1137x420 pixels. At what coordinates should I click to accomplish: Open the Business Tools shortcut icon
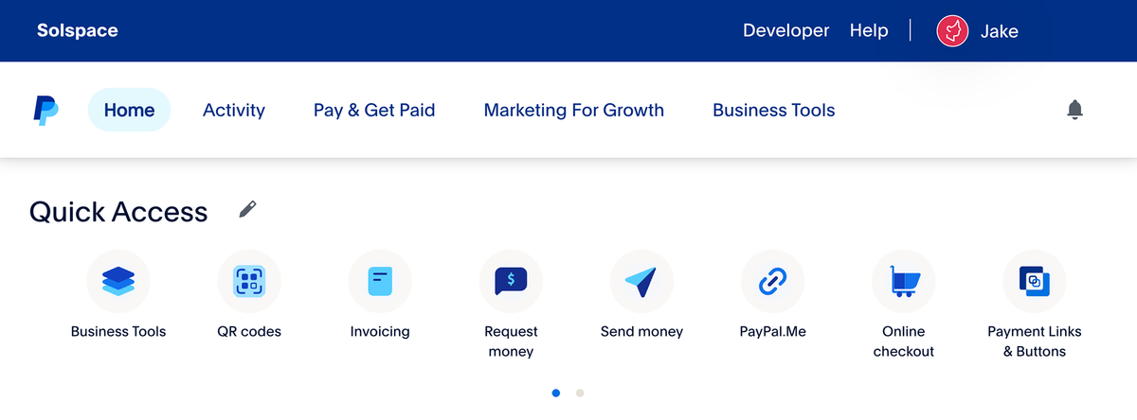click(118, 281)
